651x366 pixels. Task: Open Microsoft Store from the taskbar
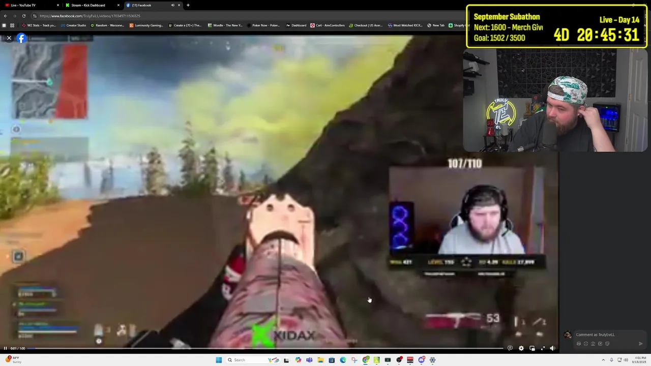coord(332,360)
